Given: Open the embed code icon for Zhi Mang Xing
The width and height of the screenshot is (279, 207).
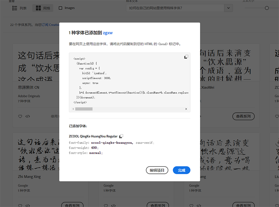Looking at the screenshot, I should tap(28, 205).
